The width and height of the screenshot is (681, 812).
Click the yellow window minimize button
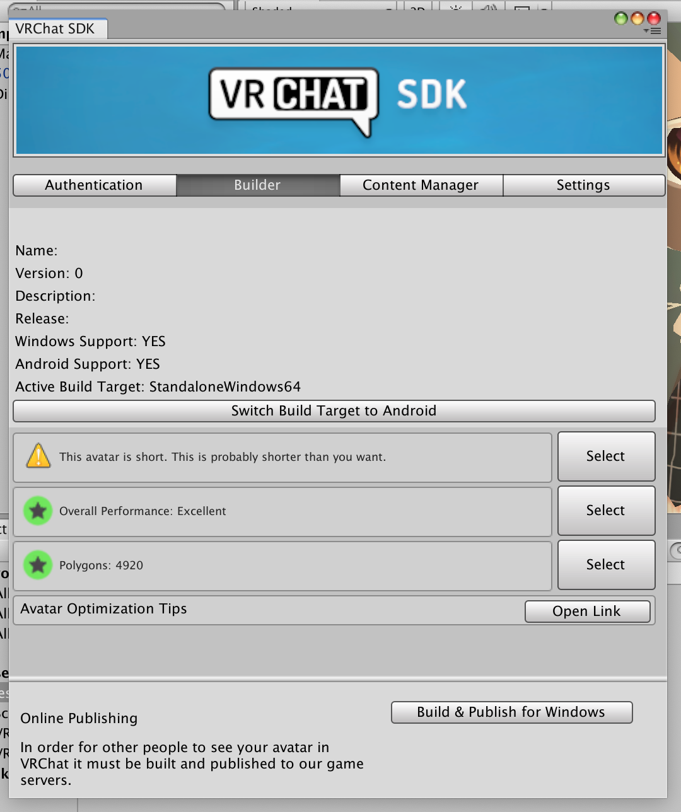(637, 18)
